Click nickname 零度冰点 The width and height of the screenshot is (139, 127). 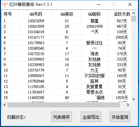coord(94,92)
